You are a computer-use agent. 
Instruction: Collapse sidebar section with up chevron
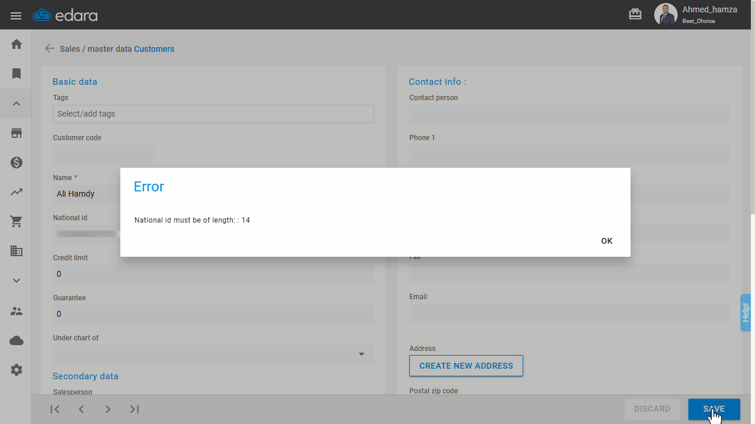point(17,104)
